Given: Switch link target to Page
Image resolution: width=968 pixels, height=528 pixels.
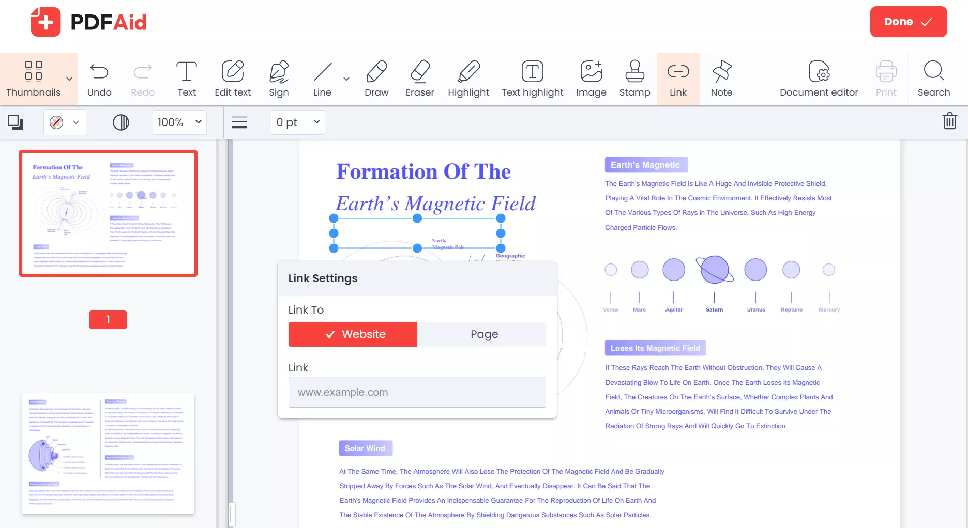Looking at the screenshot, I should pyautogui.click(x=483, y=334).
